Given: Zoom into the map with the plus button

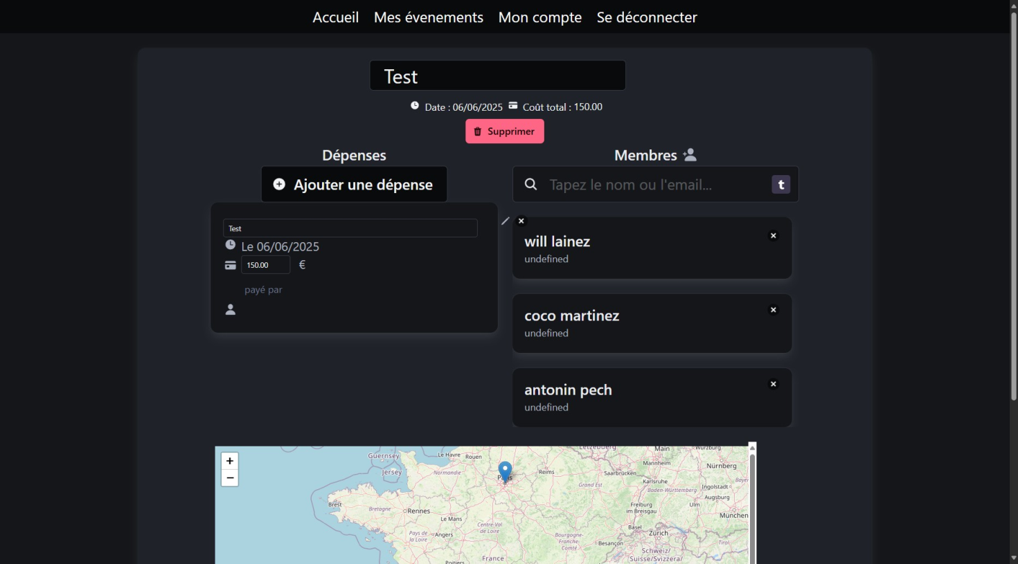Looking at the screenshot, I should coord(229,460).
